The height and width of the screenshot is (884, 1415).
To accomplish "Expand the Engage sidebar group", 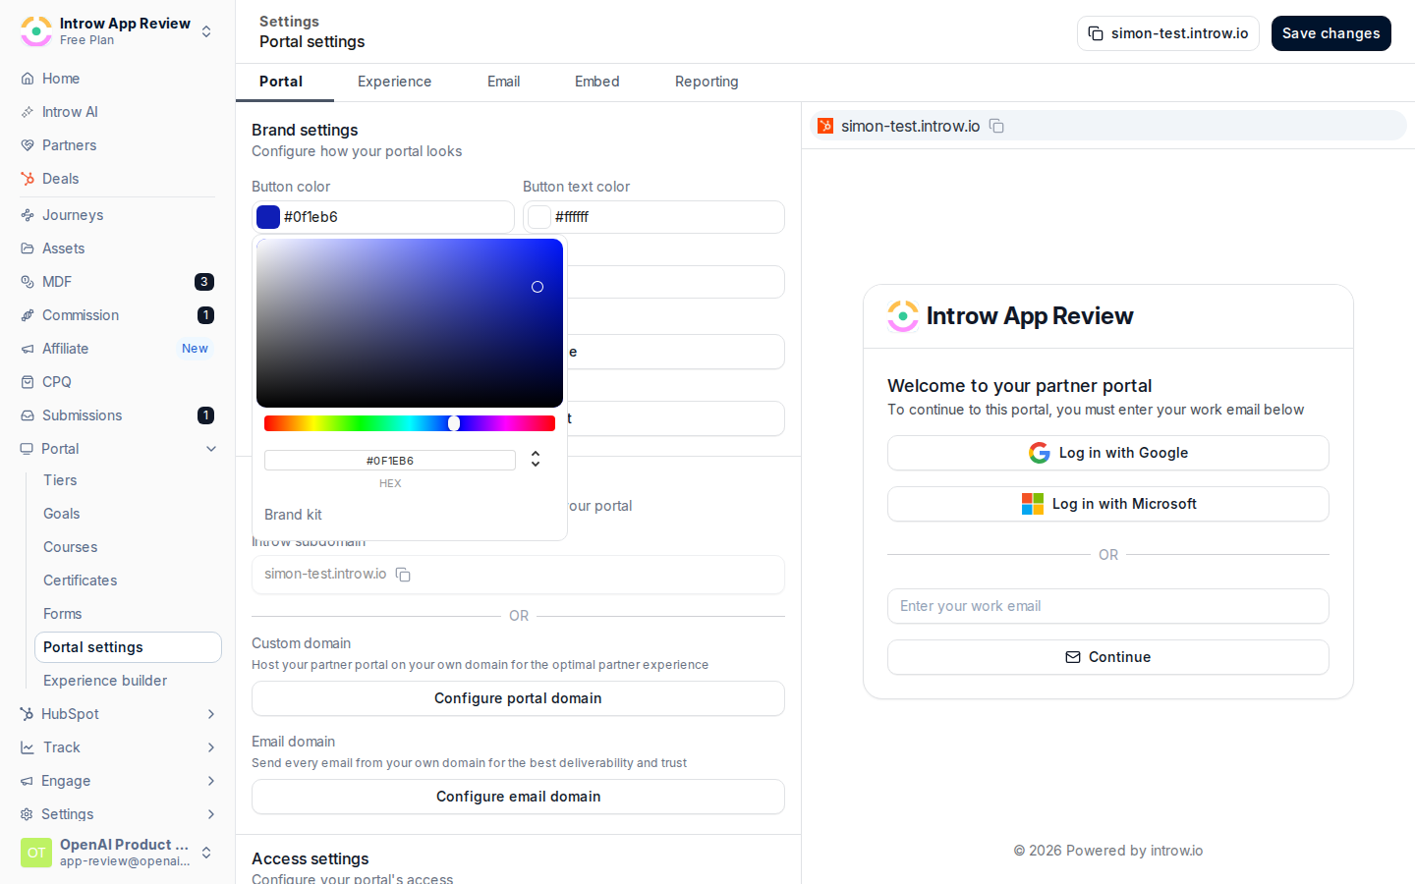I will 211,781.
